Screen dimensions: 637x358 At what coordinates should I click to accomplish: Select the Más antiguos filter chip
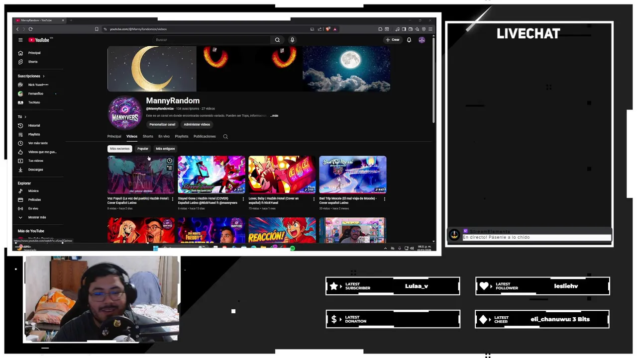(165, 149)
